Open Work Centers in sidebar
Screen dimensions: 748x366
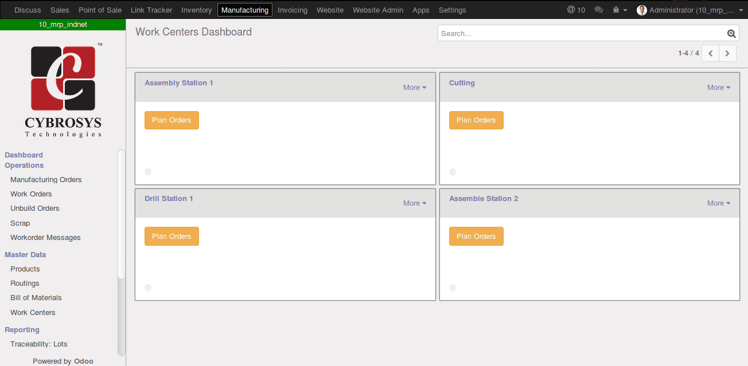click(x=33, y=313)
